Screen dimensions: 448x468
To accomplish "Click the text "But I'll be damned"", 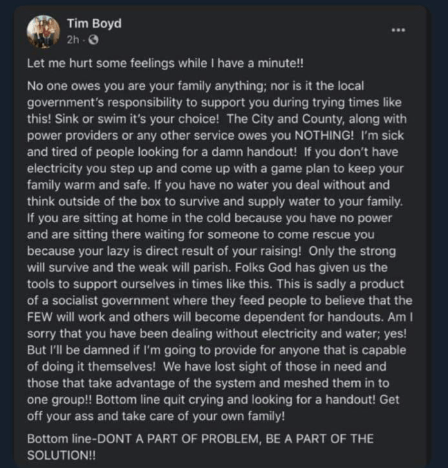I will (x=77, y=351).
